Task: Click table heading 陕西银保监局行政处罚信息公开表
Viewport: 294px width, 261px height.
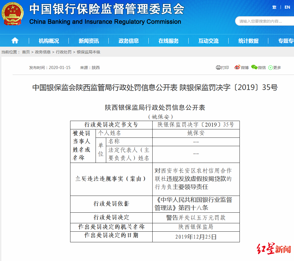Action: pyautogui.click(x=155, y=107)
